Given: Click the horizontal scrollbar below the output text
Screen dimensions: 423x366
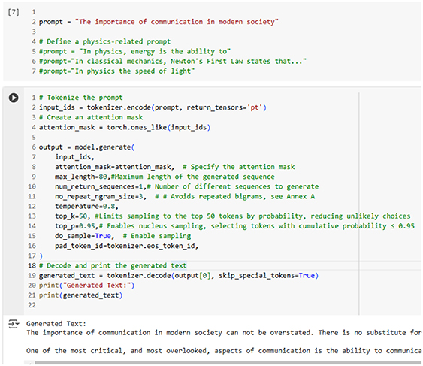Looking at the screenshot, I should (228, 363).
